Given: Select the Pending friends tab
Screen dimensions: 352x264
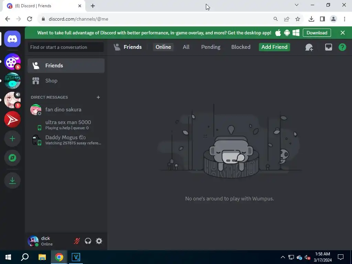Looking at the screenshot, I should (211, 47).
